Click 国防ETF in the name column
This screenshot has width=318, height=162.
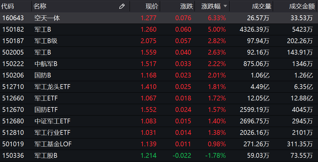click(46, 110)
